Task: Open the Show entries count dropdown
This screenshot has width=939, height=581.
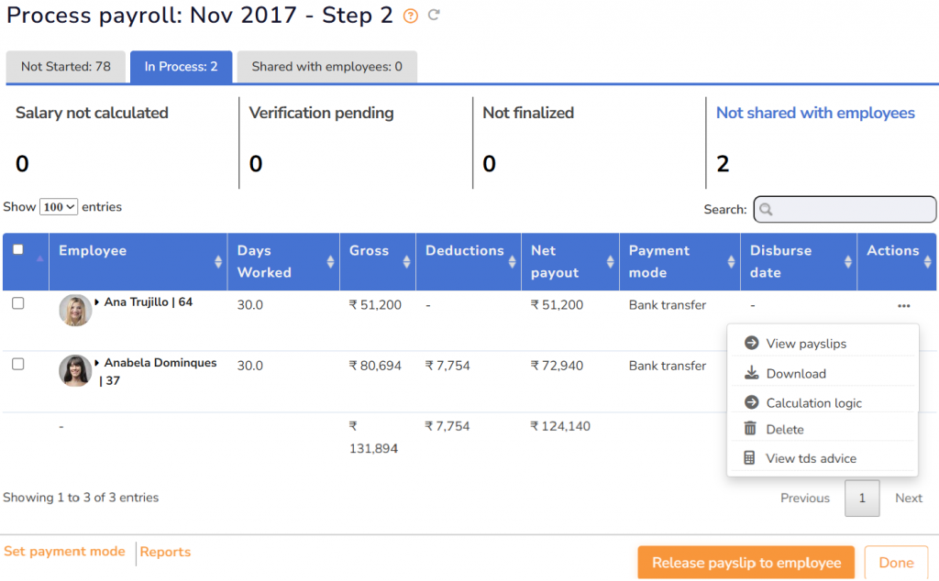Action: pyautogui.click(x=59, y=207)
